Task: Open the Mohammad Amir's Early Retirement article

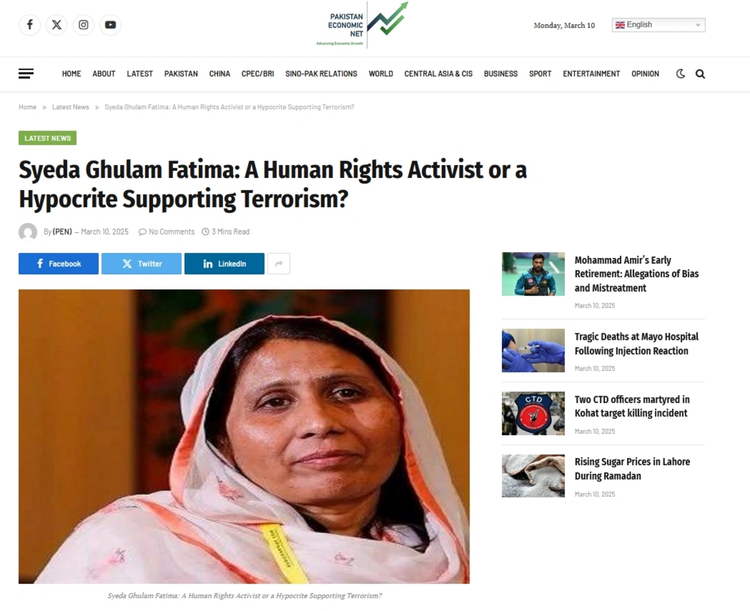Action: pyautogui.click(x=636, y=274)
